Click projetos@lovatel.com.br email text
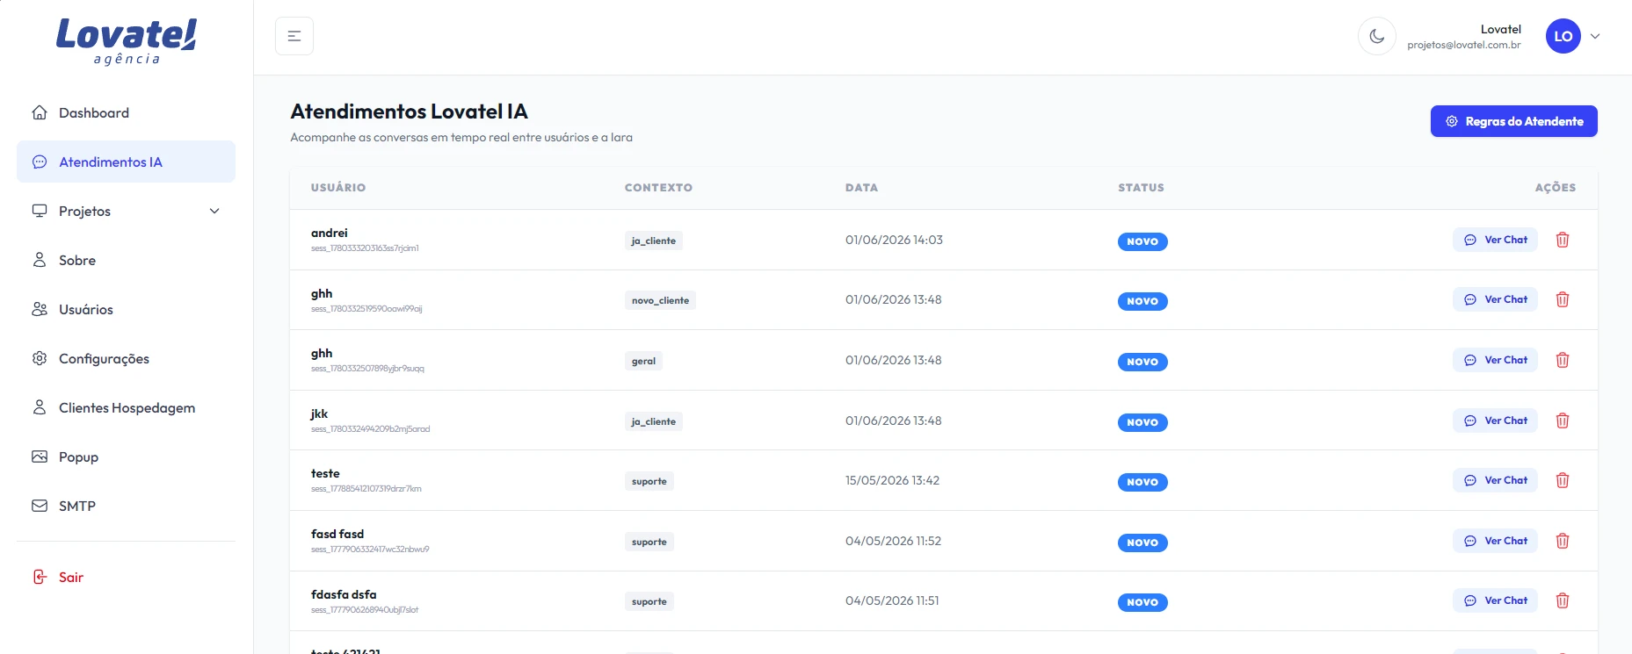Image resolution: width=1632 pixels, height=654 pixels. (1464, 45)
